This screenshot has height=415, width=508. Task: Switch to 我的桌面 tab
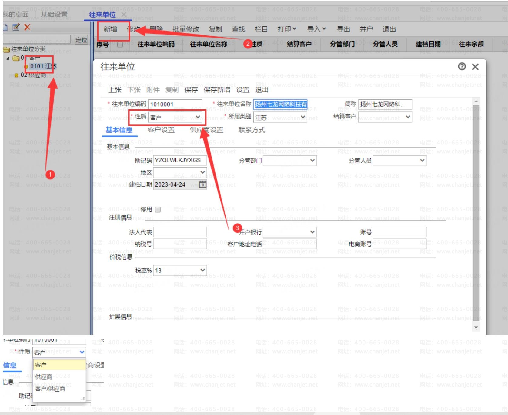[x=16, y=14]
